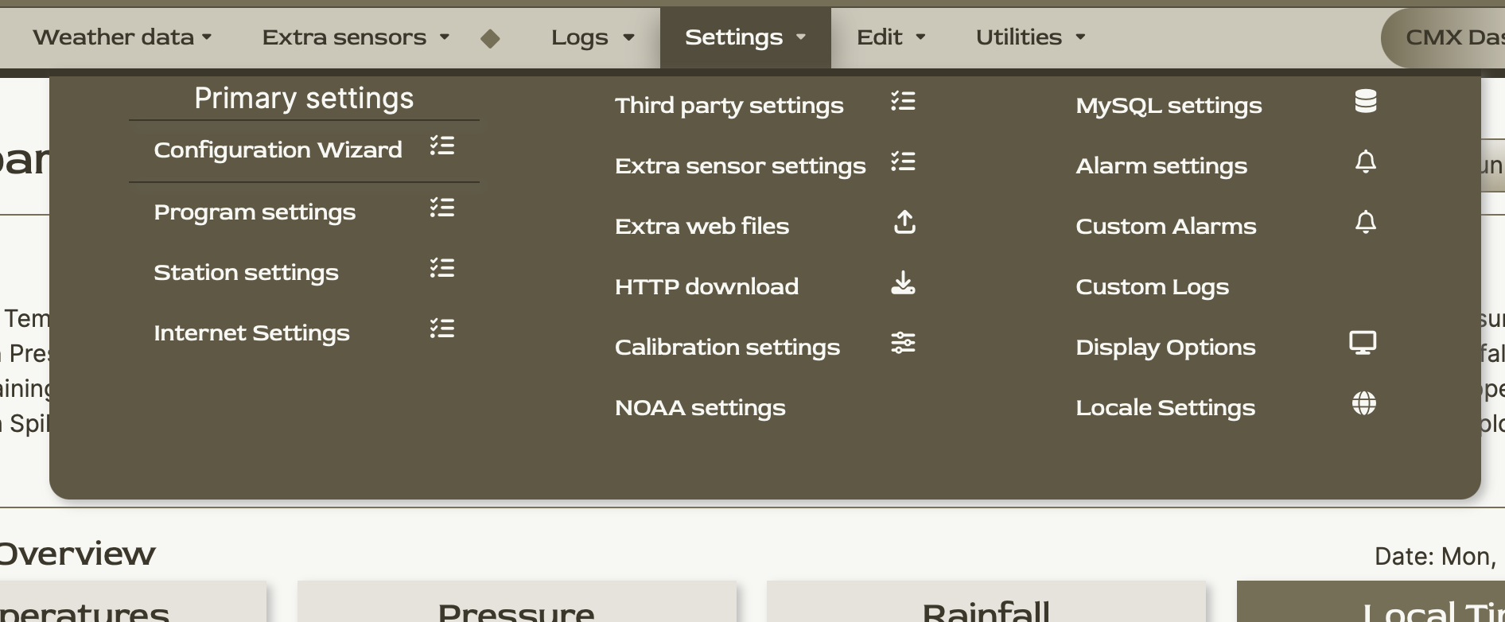Expand the Utilities dropdown menu
Screen dimensions: 1505x622
point(1030,37)
